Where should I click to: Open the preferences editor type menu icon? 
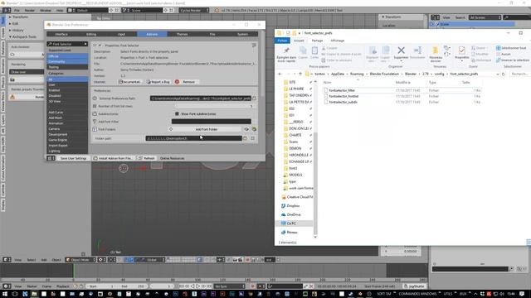point(51,158)
